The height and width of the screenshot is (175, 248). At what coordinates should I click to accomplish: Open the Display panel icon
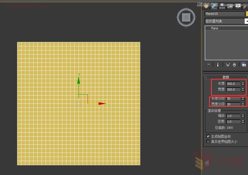pos(238,6)
